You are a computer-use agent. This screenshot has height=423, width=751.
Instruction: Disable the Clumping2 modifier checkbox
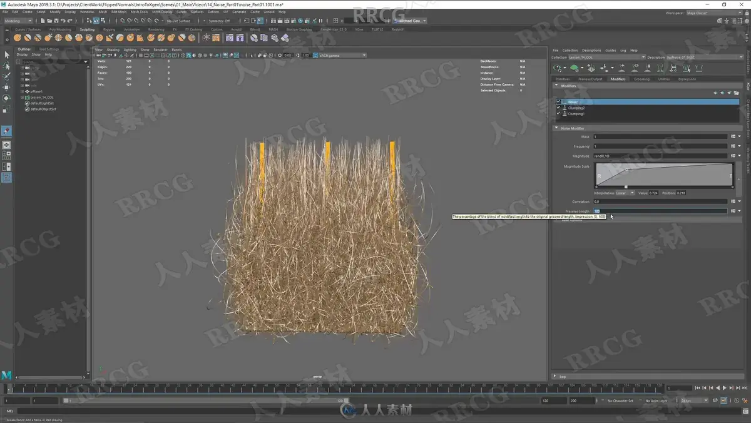click(559, 108)
